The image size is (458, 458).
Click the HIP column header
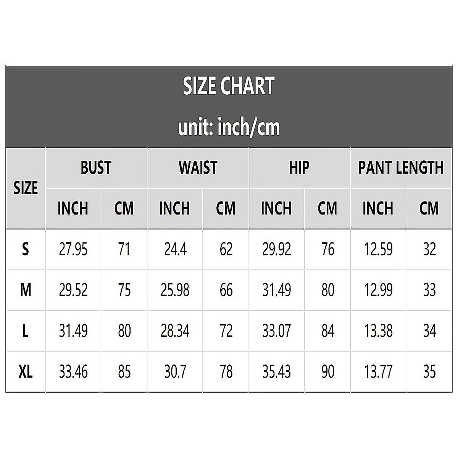point(299,168)
